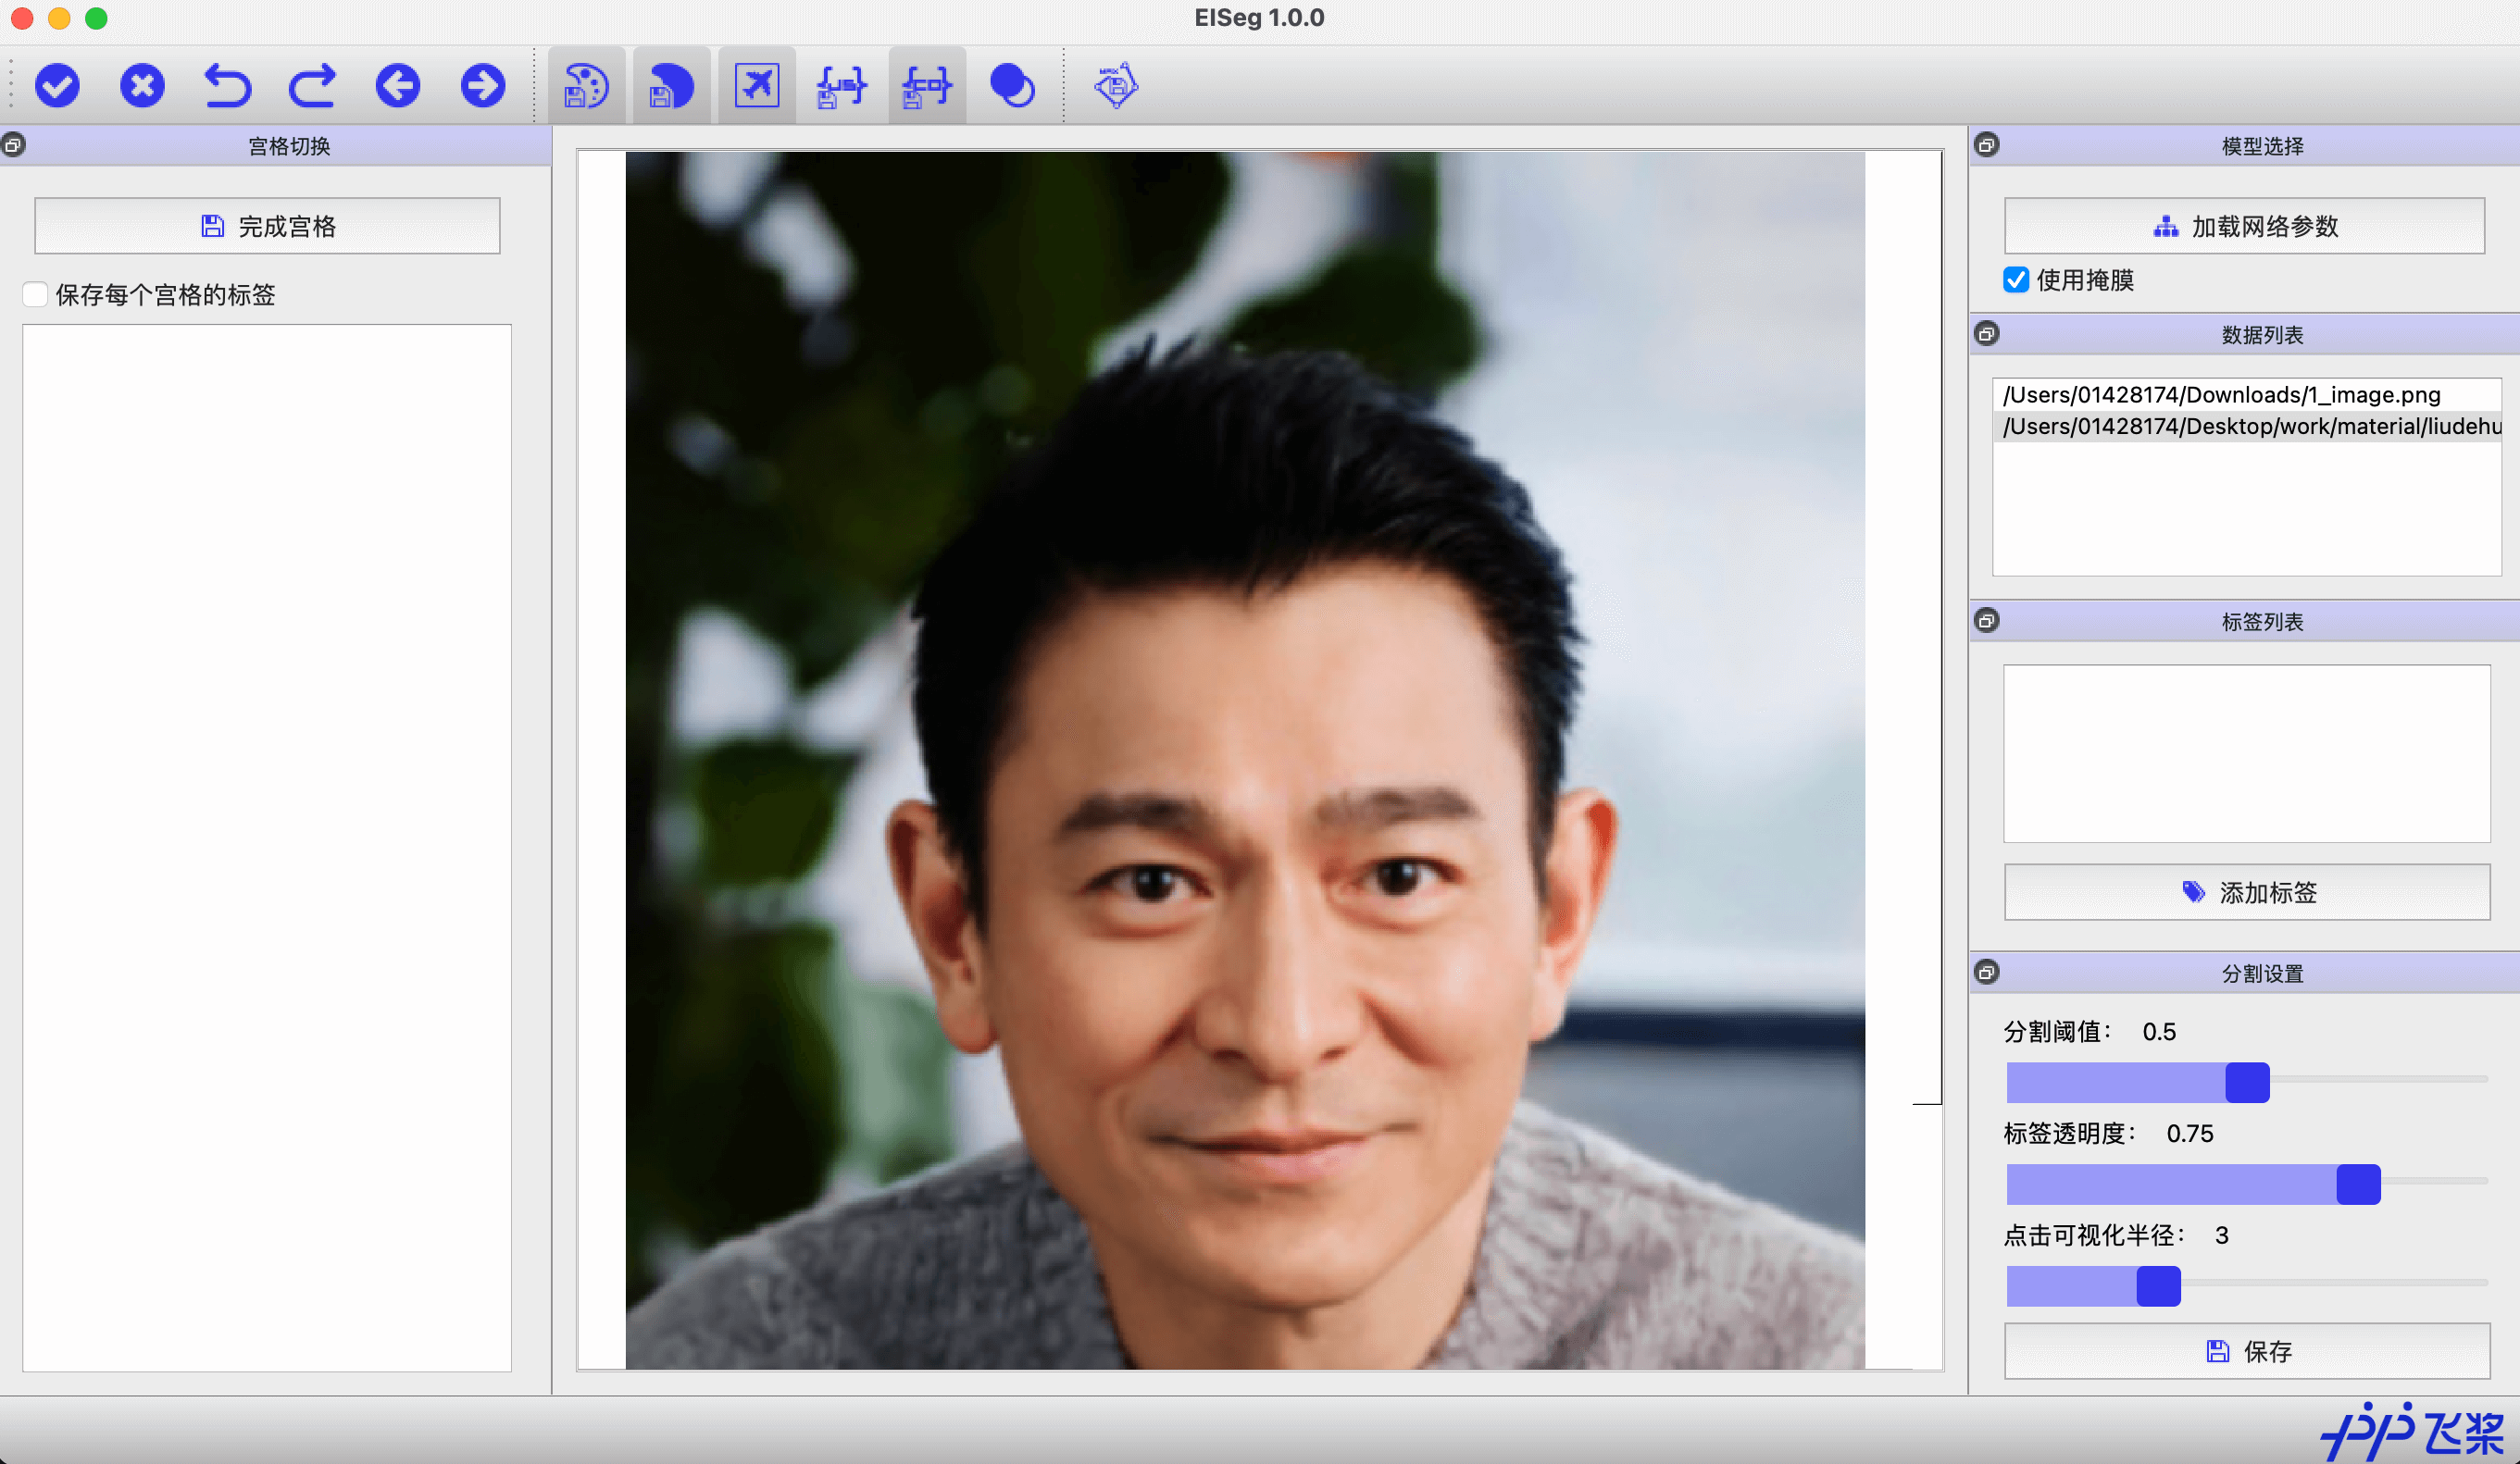Toggle grayscale save icon in toolbar
The height and width of the screenshot is (1464, 2520).
click(671, 86)
